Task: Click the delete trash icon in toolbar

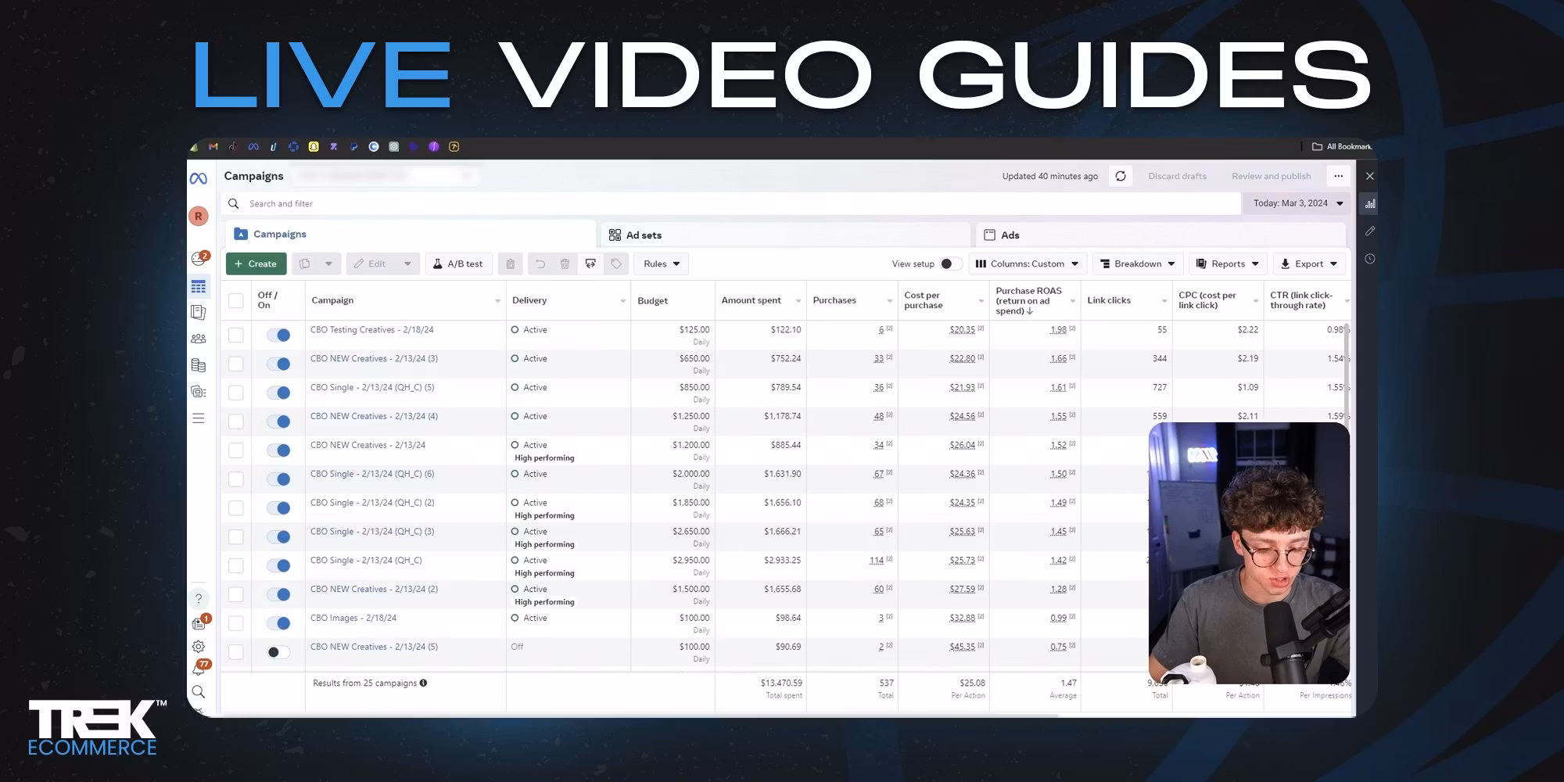Action: [x=565, y=264]
